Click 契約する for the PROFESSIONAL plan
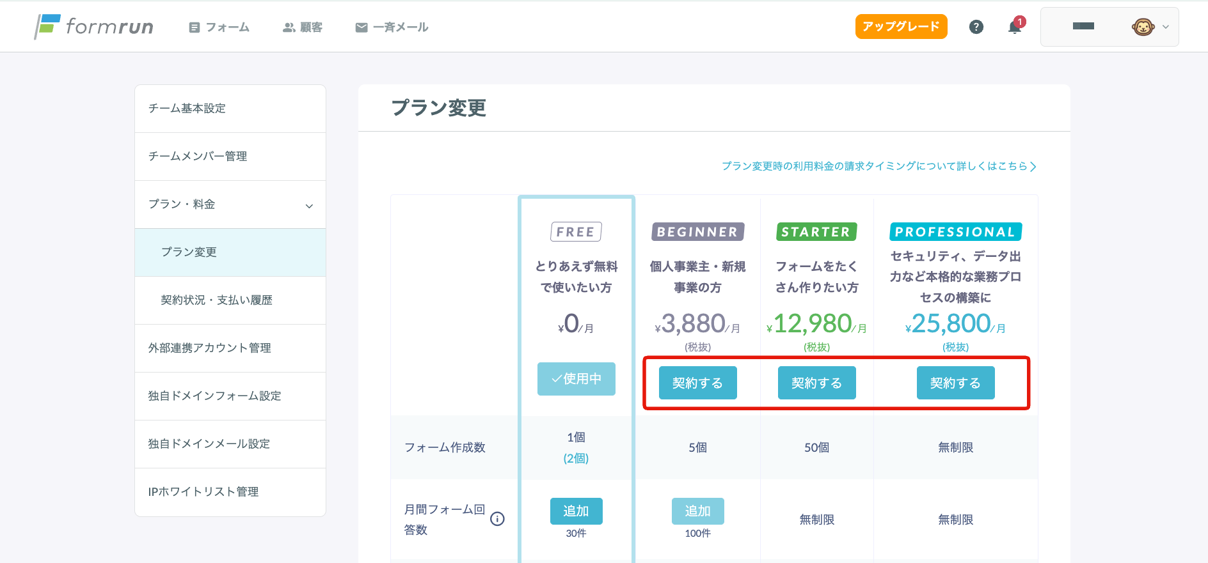 (x=955, y=383)
